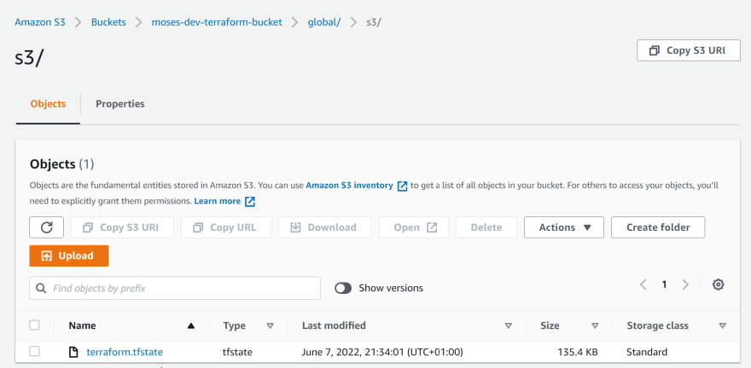Click the Create folder button

(658, 227)
